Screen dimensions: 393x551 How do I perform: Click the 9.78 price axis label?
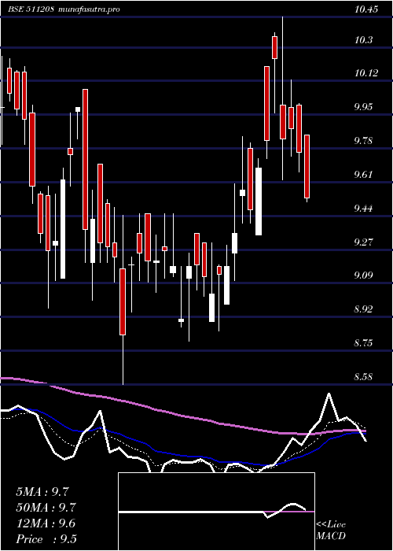[364, 141]
